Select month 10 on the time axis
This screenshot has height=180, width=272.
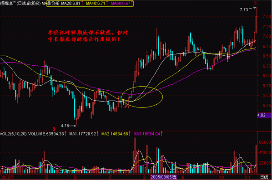pyautogui.click(x=221, y=177)
